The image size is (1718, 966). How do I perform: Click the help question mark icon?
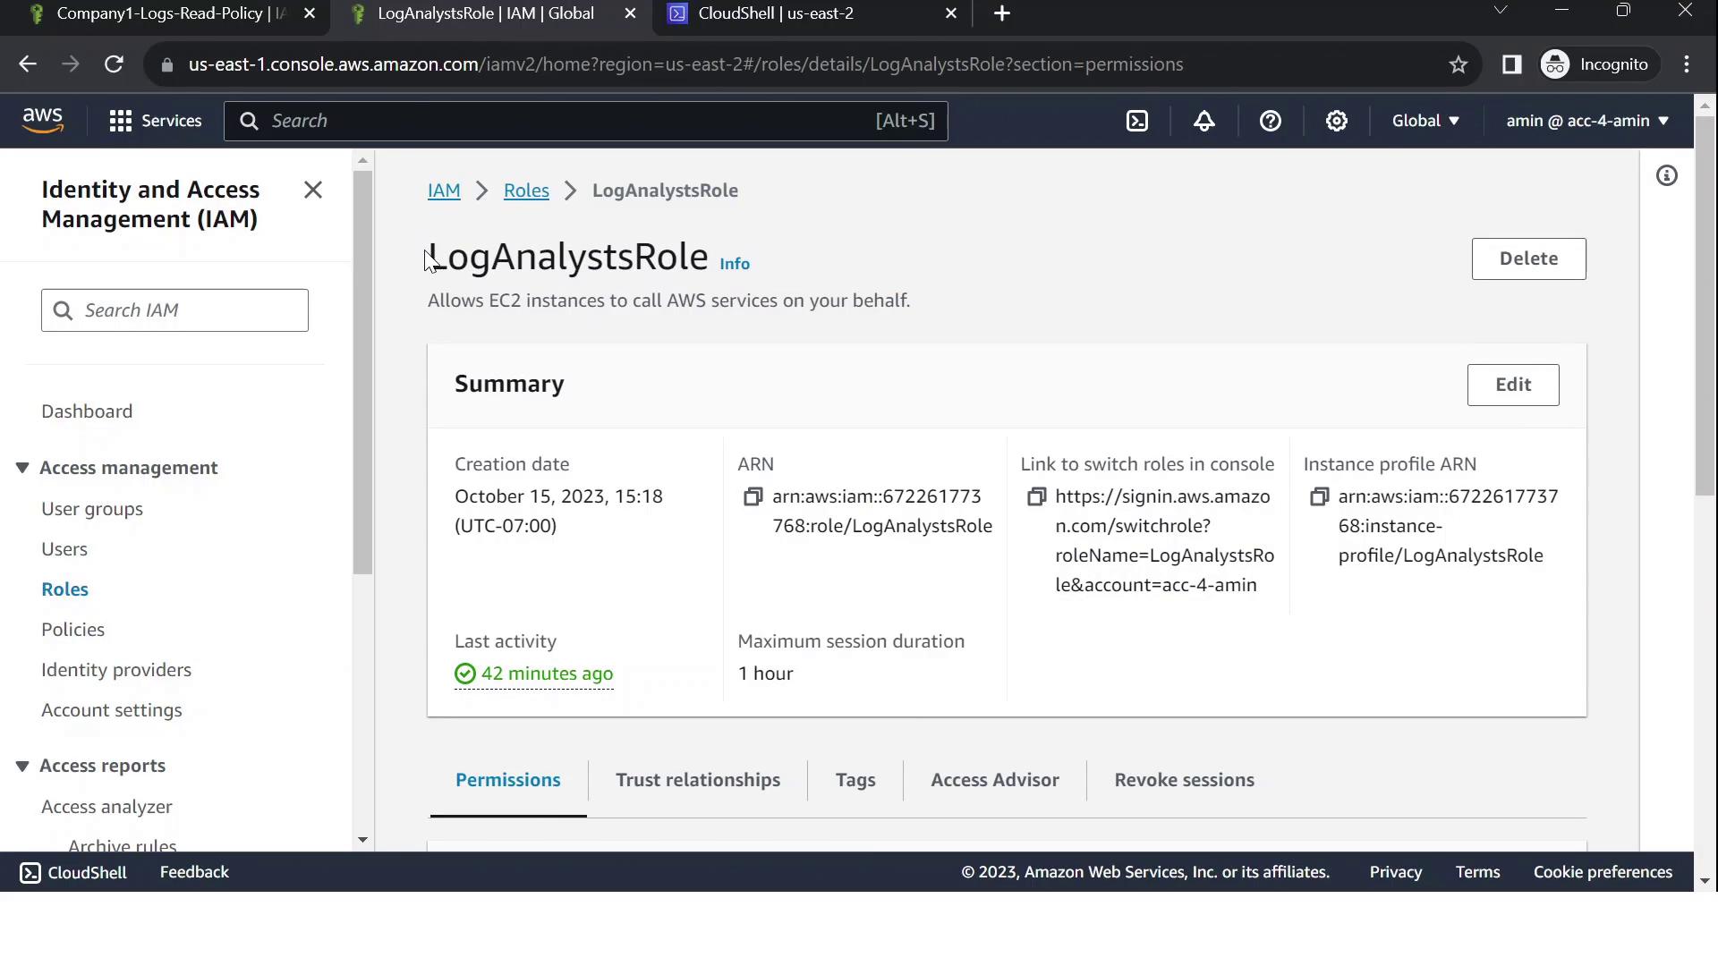(x=1270, y=121)
